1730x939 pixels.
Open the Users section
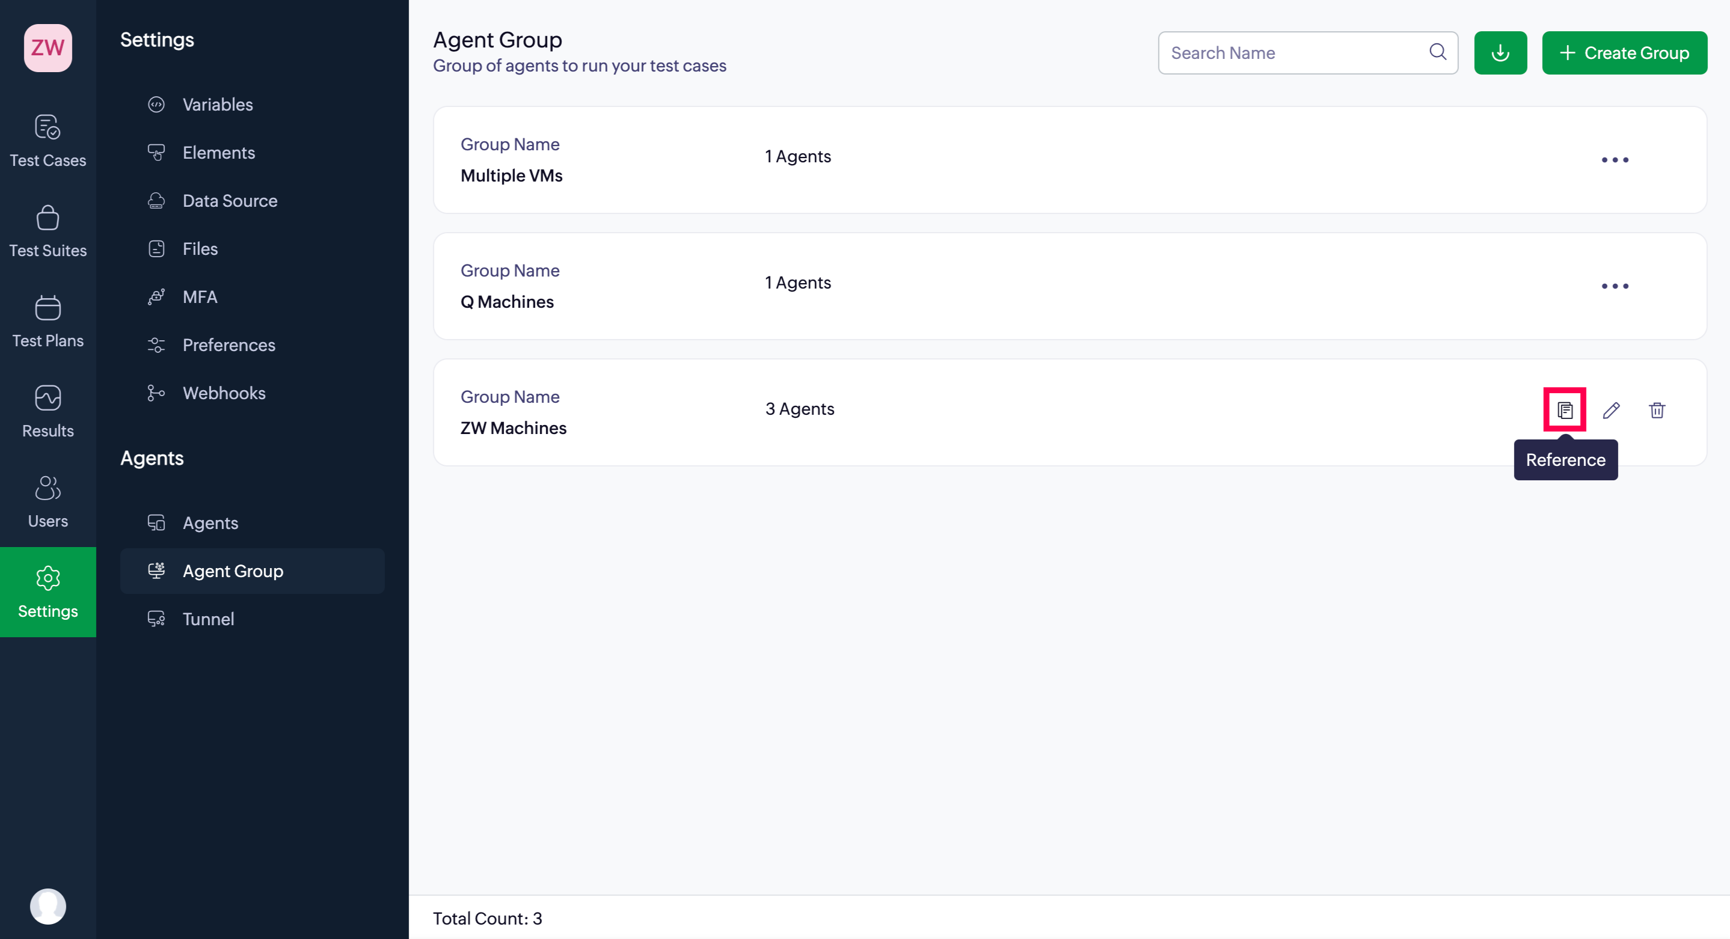[x=48, y=502]
